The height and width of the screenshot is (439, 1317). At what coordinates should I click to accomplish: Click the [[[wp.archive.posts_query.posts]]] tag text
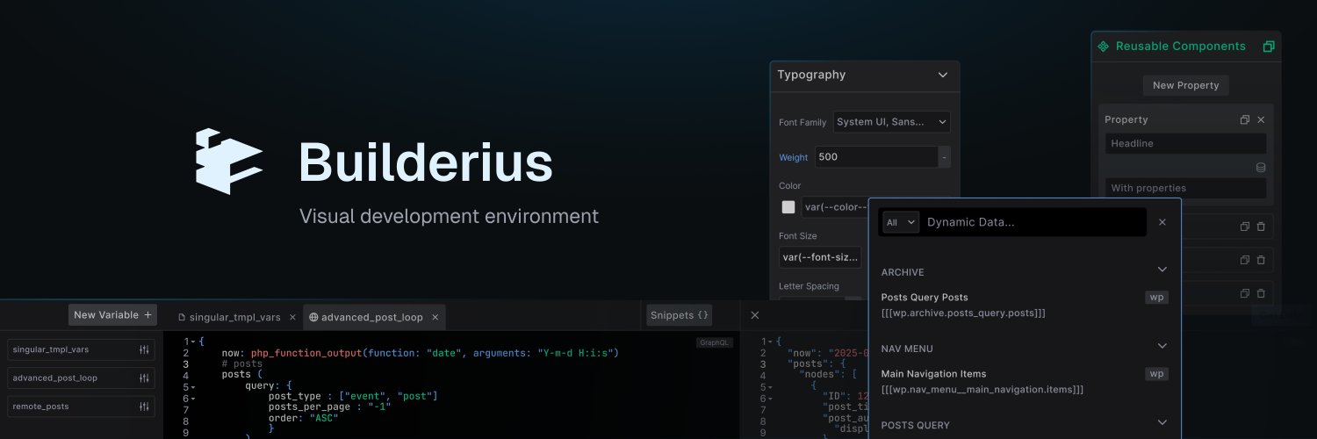tap(963, 313)
